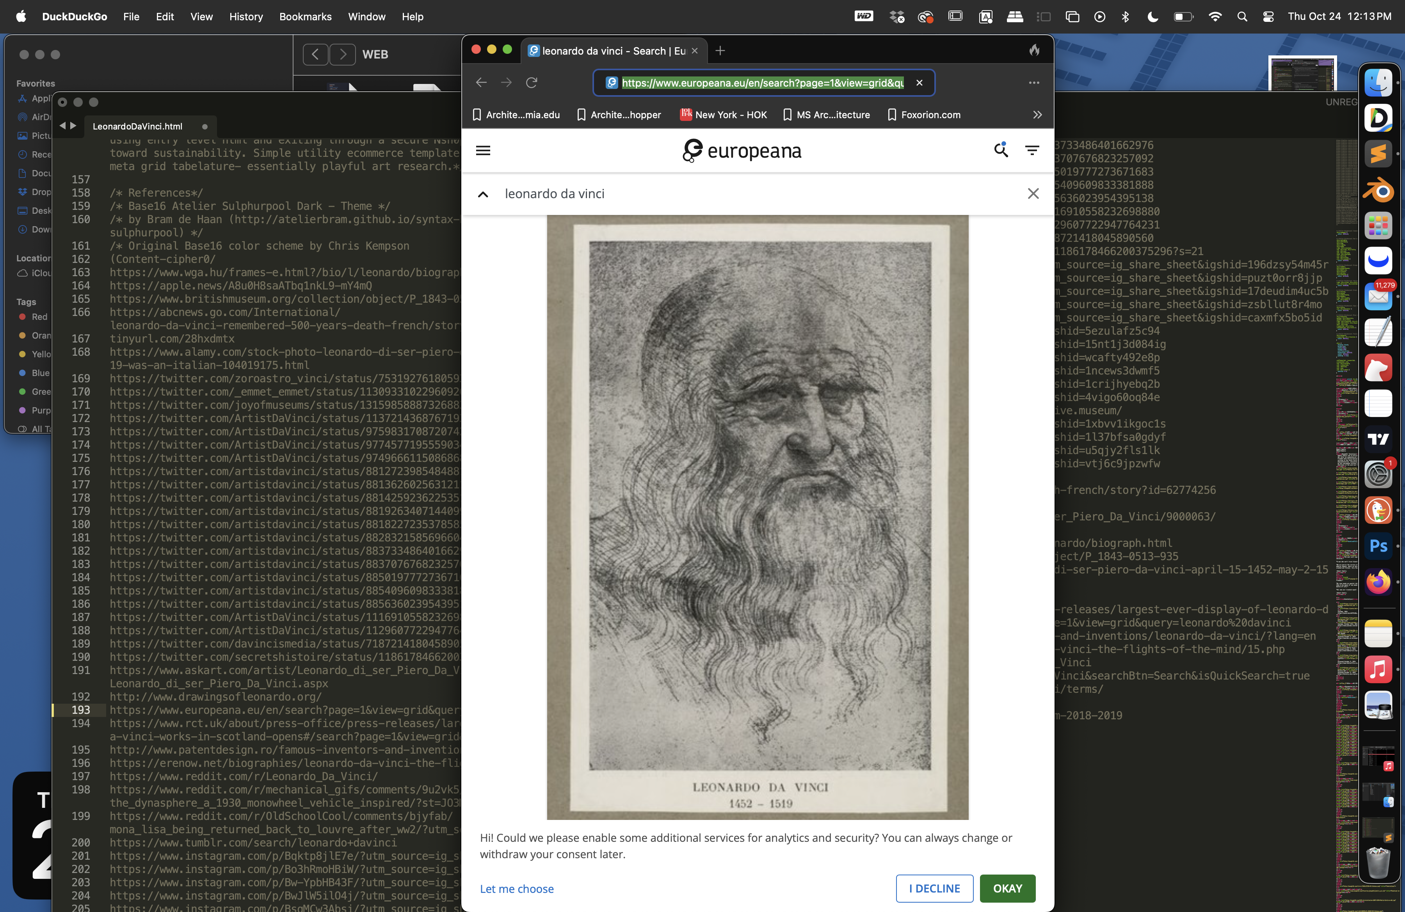Click Sublime's previous tab arrow
The height and width of the screenshot is (912, 1405).
point(62,126)
